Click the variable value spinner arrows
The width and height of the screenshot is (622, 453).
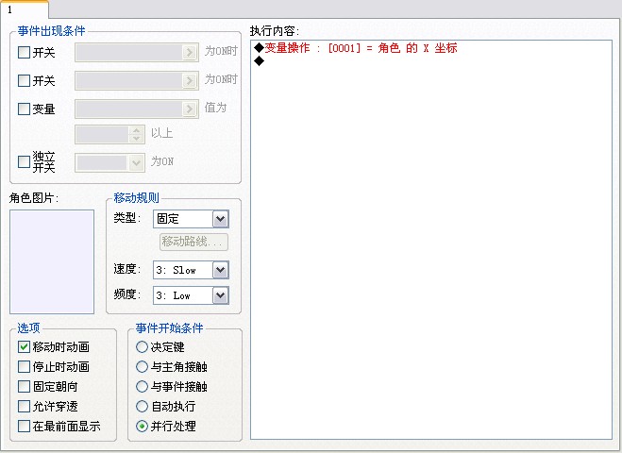pyautogui.click(x=137, y=134)
